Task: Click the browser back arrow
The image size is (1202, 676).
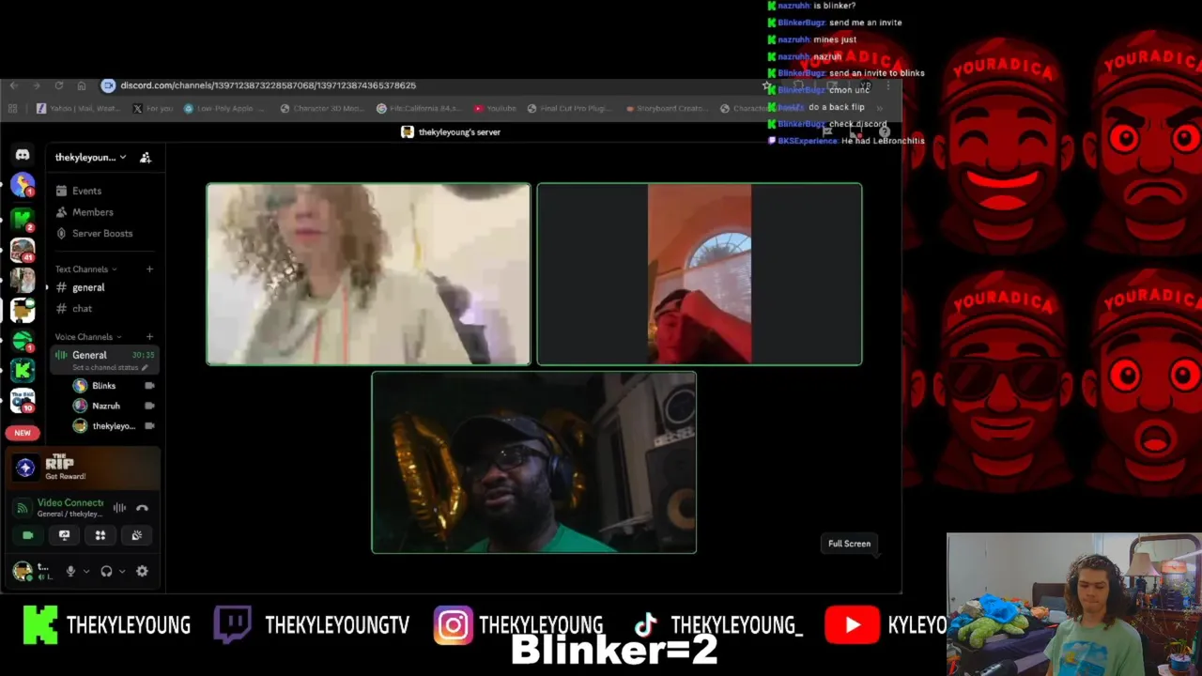Action: (14, 85)
